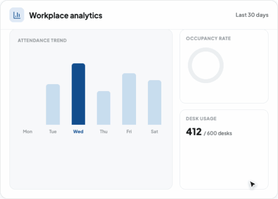Click the Sat day label
The image size is (278, 199).
tap(154, 132)
